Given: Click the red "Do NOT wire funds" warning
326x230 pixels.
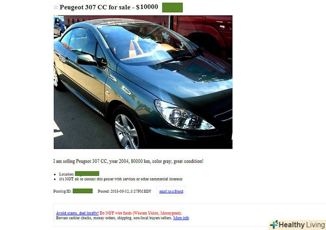Looking at the screenshot, I should point(141,213).
